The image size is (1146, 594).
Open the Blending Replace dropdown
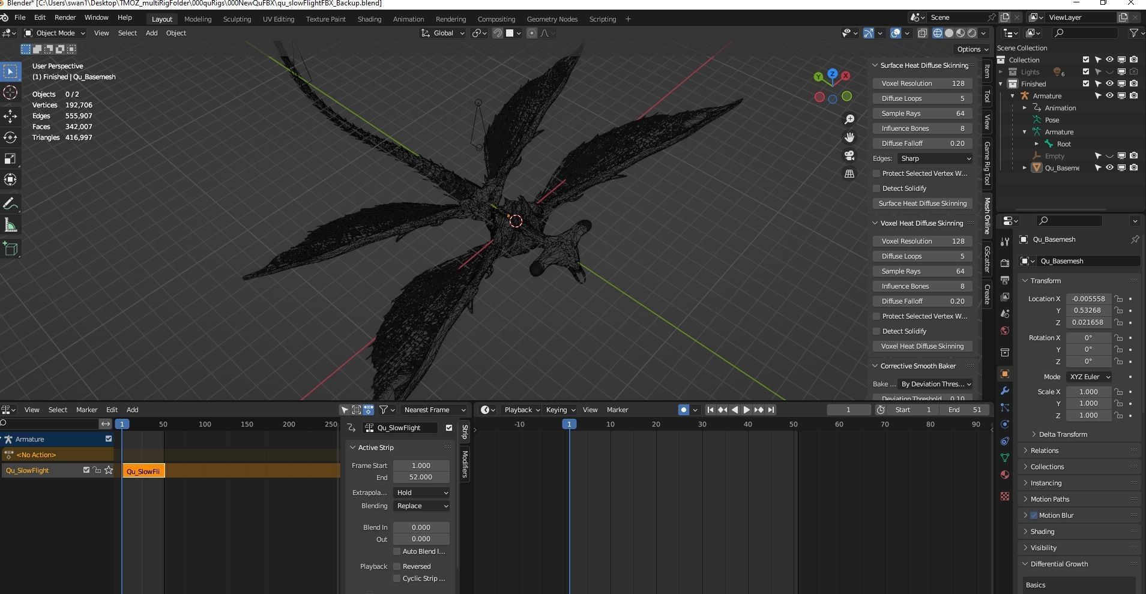421,506
